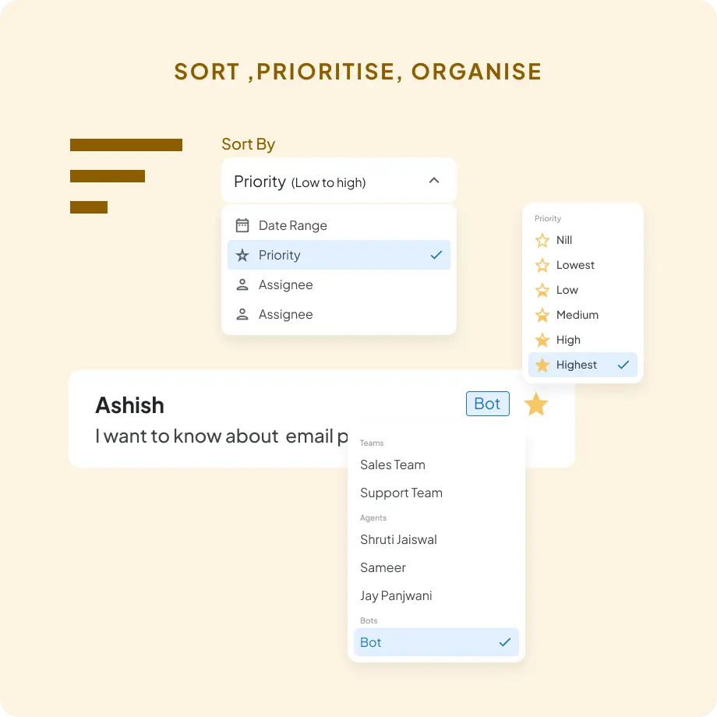The height and width of the screenshot is (717, 717).
Task: Click the star icon beside Nill priority
Action: tap(543, 240)
